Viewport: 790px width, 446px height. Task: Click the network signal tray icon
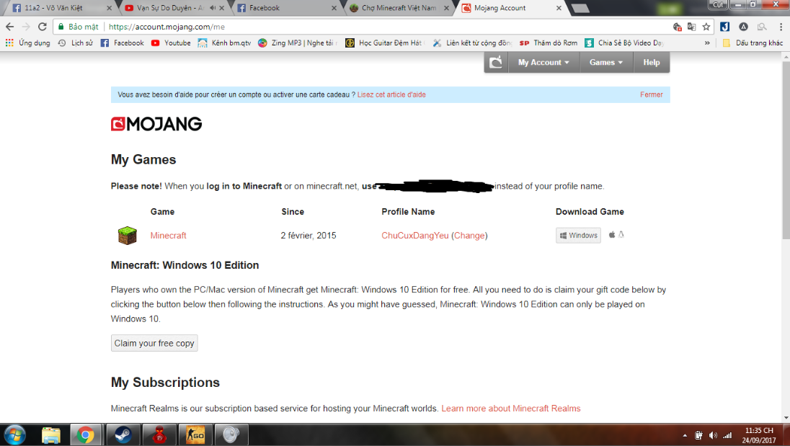coord(727,435)
